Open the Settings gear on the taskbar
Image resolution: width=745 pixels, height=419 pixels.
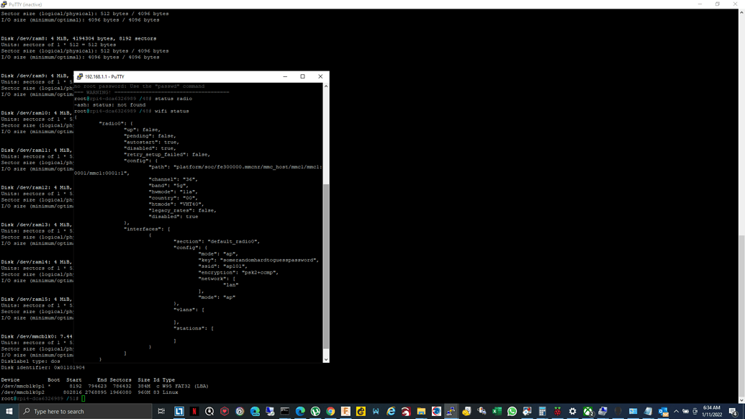click(572, 412)
